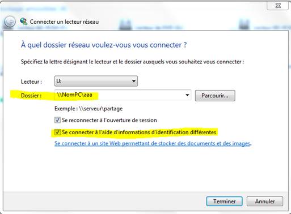Screen dimensions: 291x214
Task: Click the À quel dossier réseau heading
Action: point(104,45)
